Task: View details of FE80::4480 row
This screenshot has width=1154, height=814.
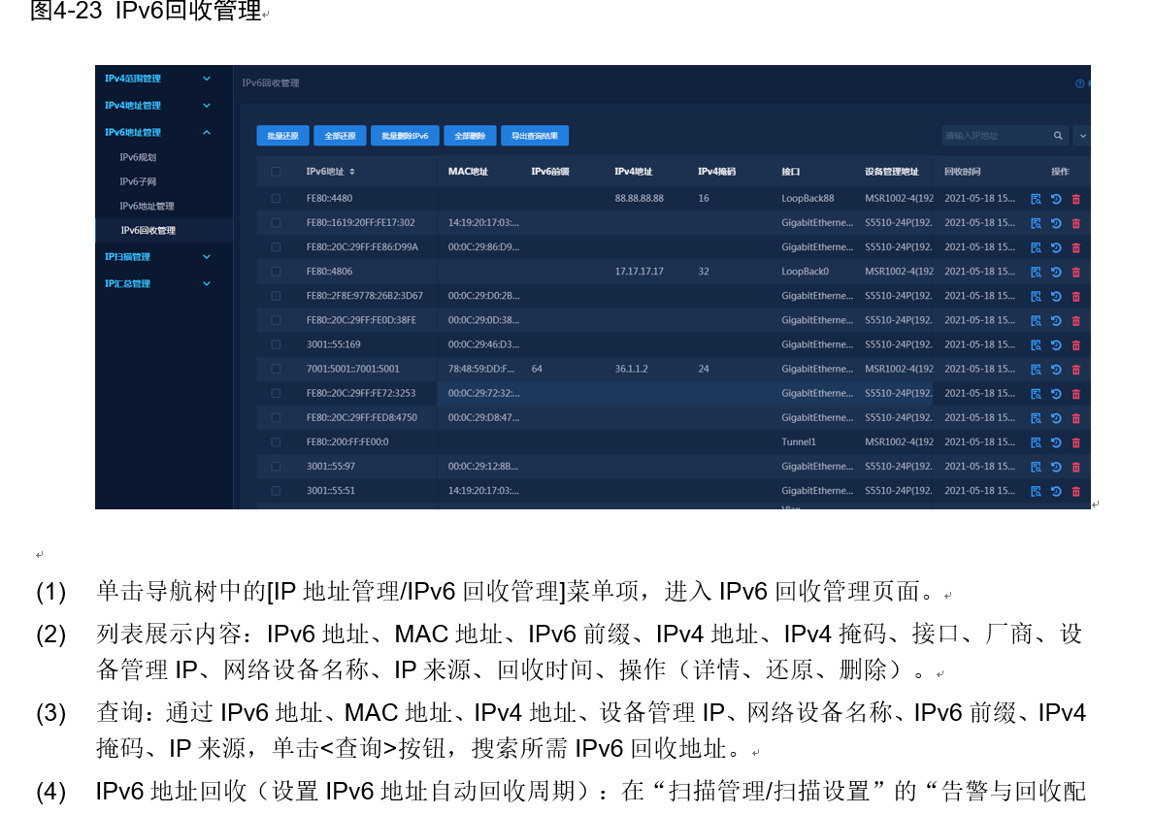Action: [1036, 199]
